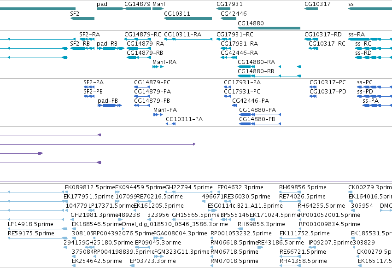Click the ss-RA transcript

point(370,39)
